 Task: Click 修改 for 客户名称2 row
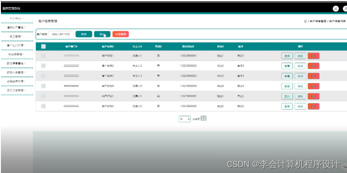pyautogui.click(x=300, y=66)
